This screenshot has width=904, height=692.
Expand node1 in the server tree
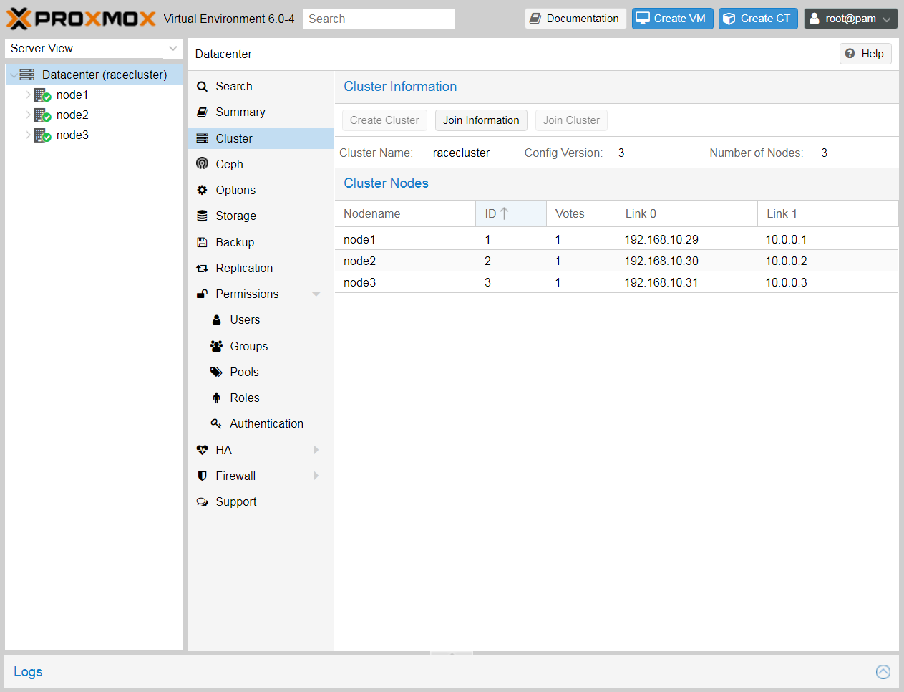[x=28, y=95]
